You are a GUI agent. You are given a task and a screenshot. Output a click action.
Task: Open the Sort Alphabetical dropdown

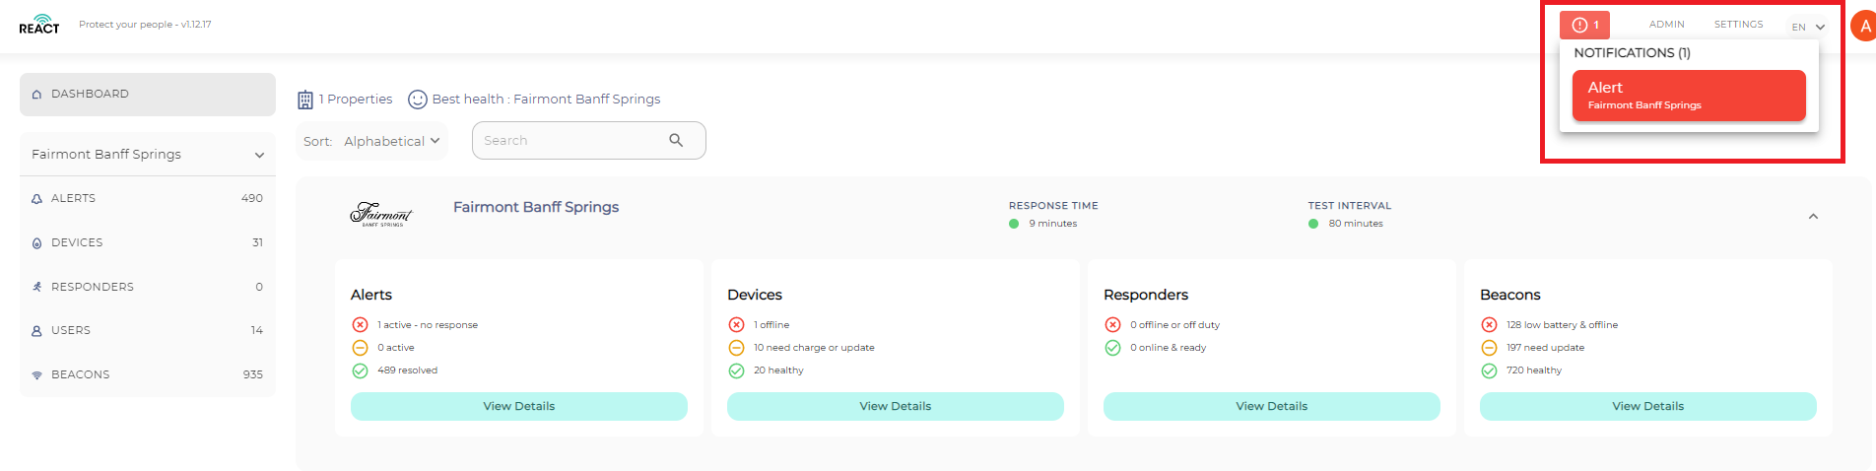click(x=372, y=141)
